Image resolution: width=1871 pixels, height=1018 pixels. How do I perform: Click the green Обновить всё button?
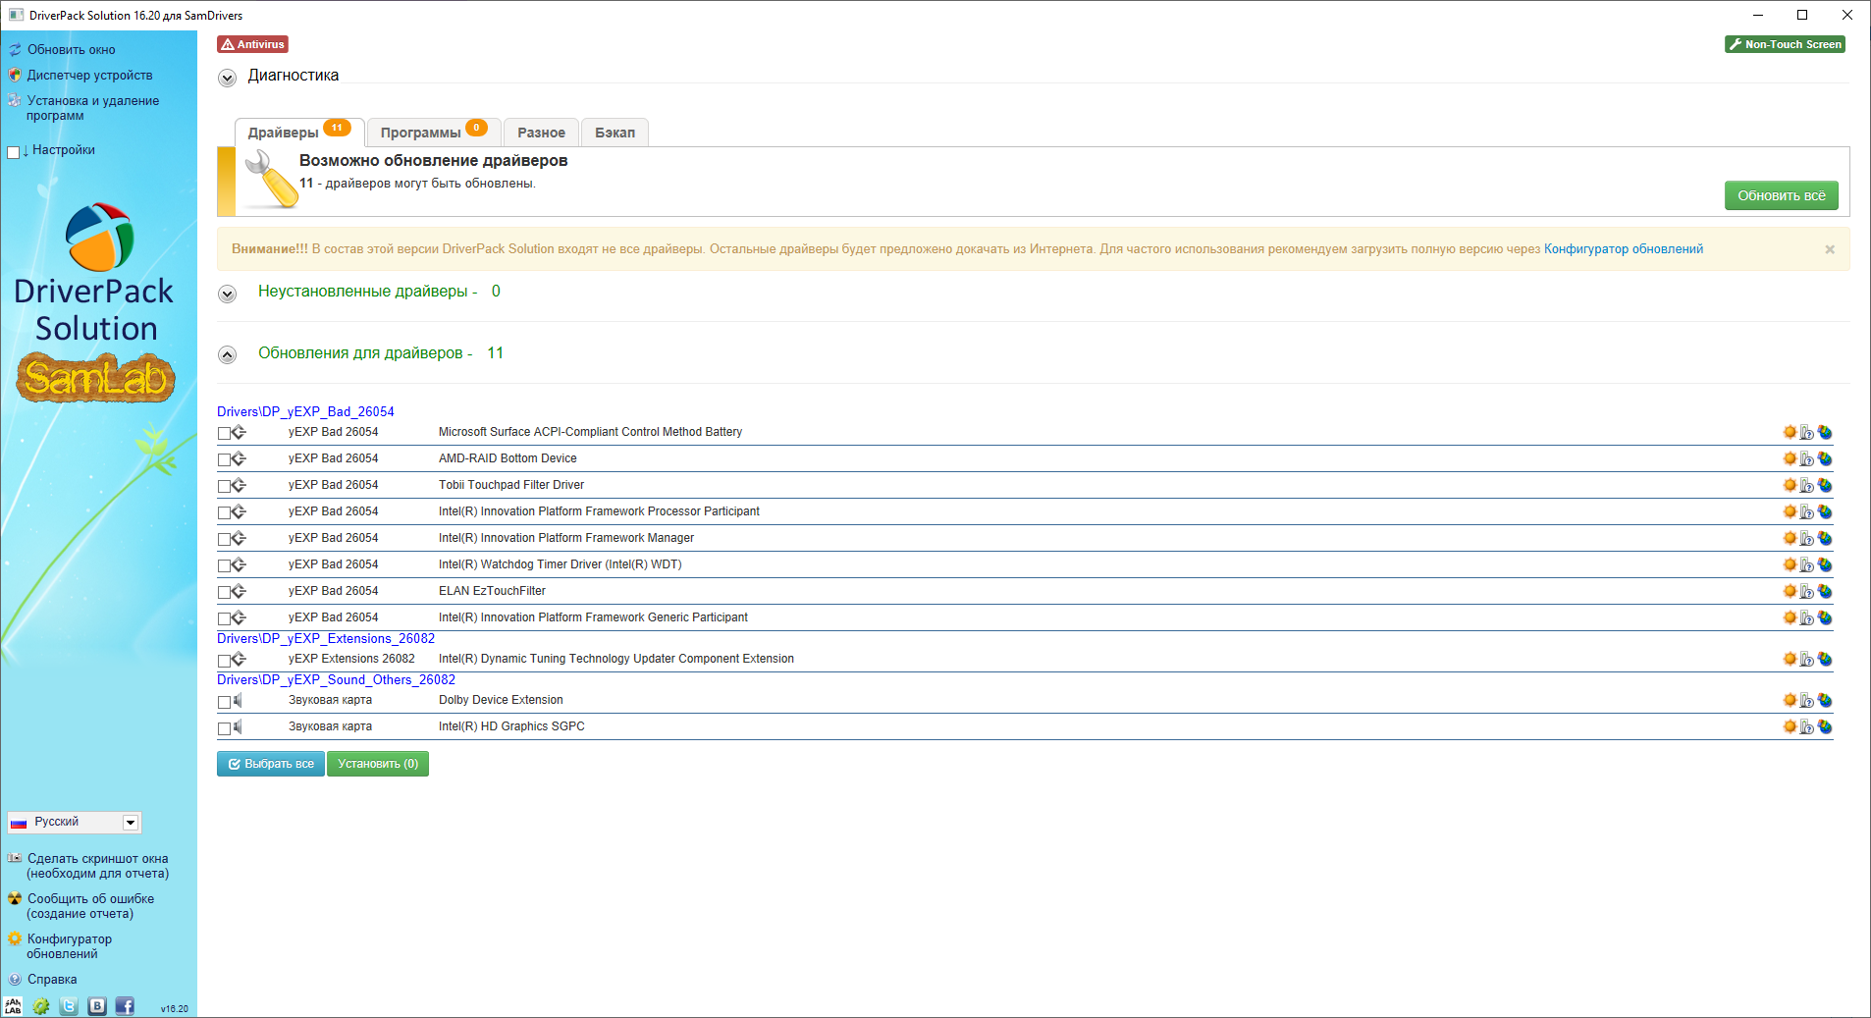1782,195
